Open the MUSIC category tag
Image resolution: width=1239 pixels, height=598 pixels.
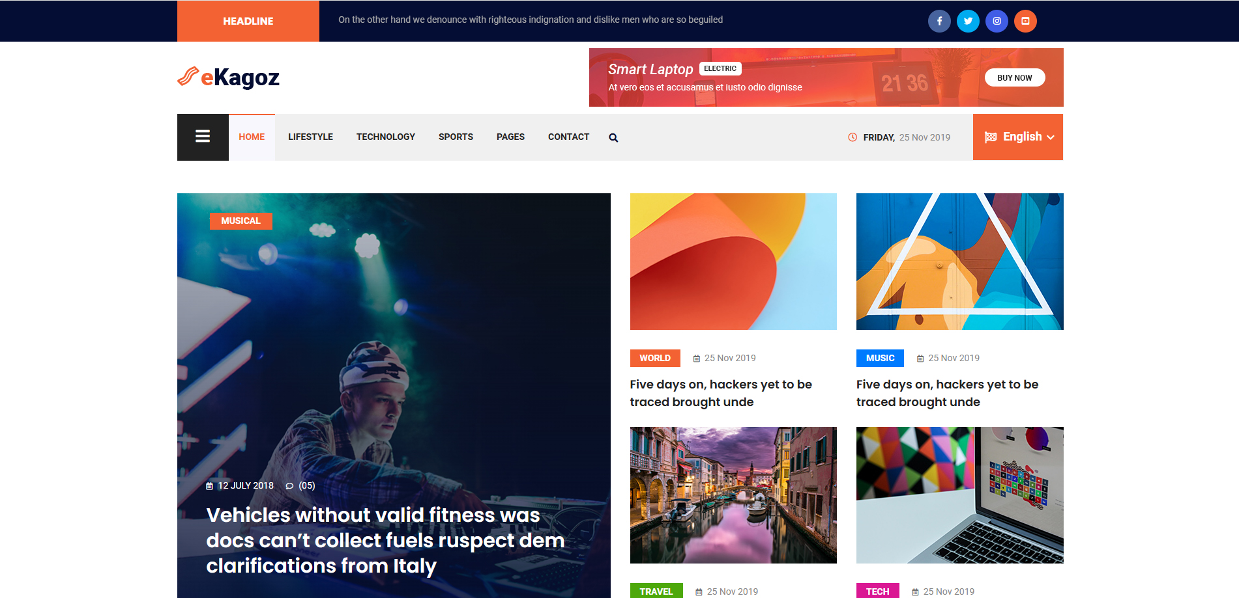point(880,358)
